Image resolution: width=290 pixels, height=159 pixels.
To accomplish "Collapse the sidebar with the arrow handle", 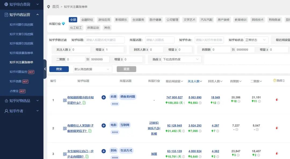I will click(45, 69).
